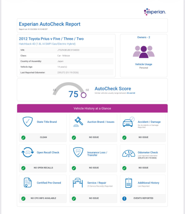
Task: Click the Car - Midsize class value
Action: coord(63,56)
